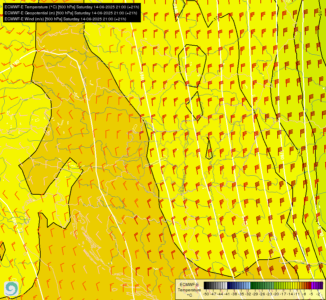
Task: Click the -2 legend value
Action: [318, 294]
